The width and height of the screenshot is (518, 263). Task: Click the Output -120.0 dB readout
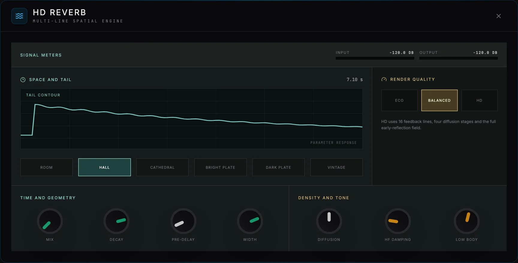(x=485, y=53)
